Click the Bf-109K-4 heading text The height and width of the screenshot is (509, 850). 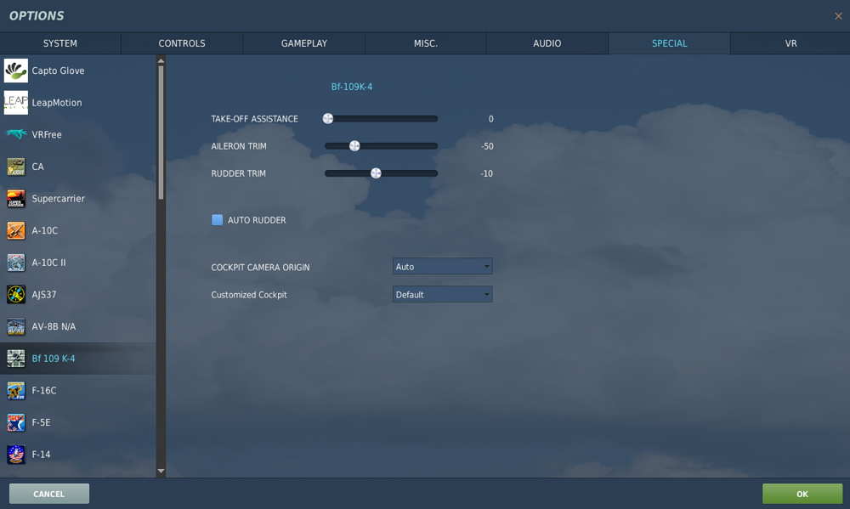pos(352,87)
